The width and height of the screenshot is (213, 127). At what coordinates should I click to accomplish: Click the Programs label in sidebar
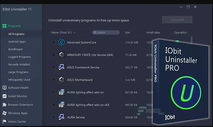click(14, 26)
